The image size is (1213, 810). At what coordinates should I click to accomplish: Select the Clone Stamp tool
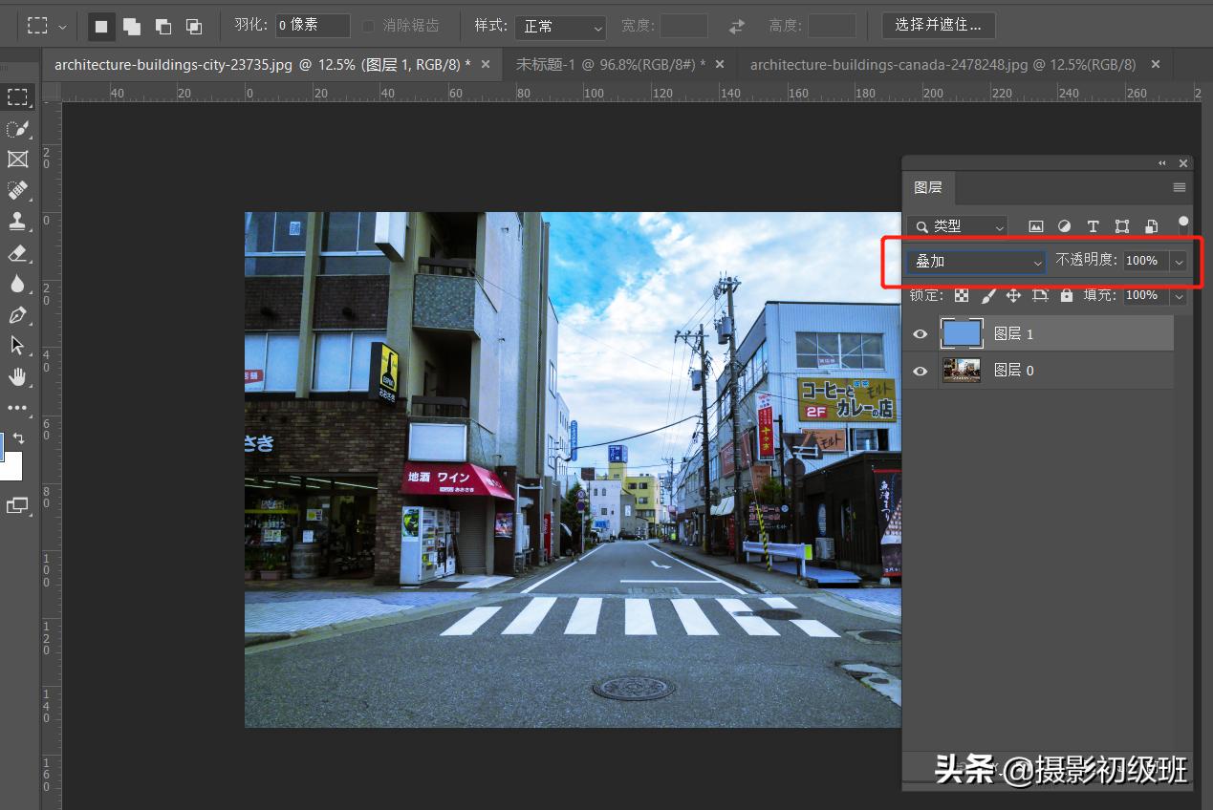[17, 222]
